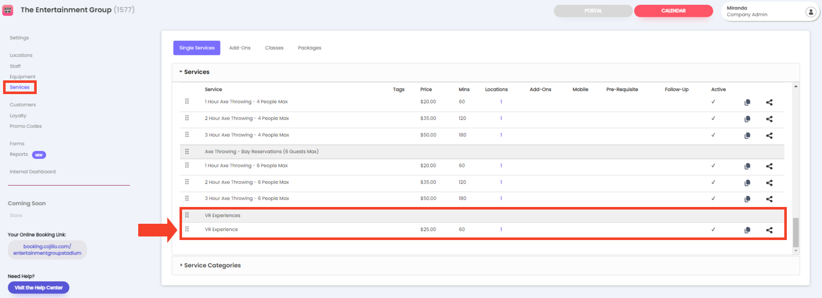This screenshot has height=298, width=822.
Task: Grab the drag handle for VR Experiences category
Action: pos(187,215)
